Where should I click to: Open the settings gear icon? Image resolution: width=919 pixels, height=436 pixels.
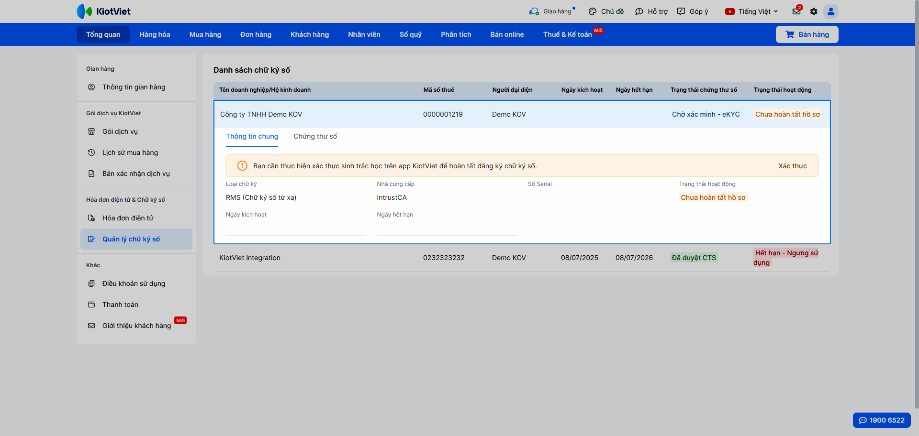coord(814,11)
